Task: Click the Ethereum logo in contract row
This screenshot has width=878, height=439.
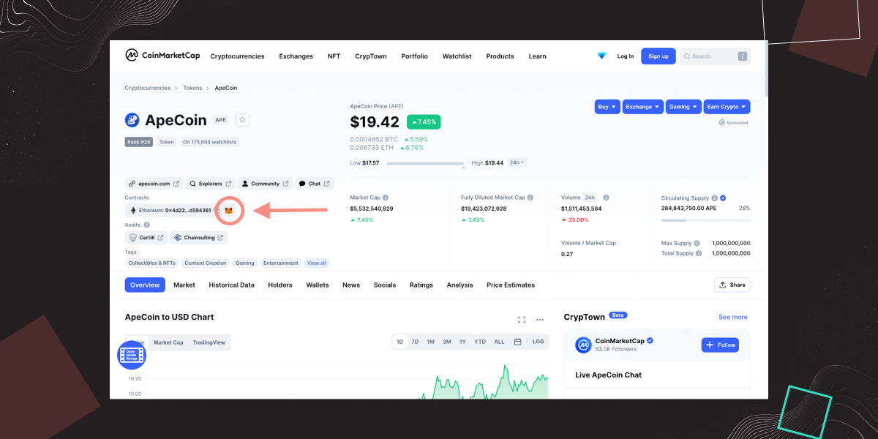Action: 133,210
